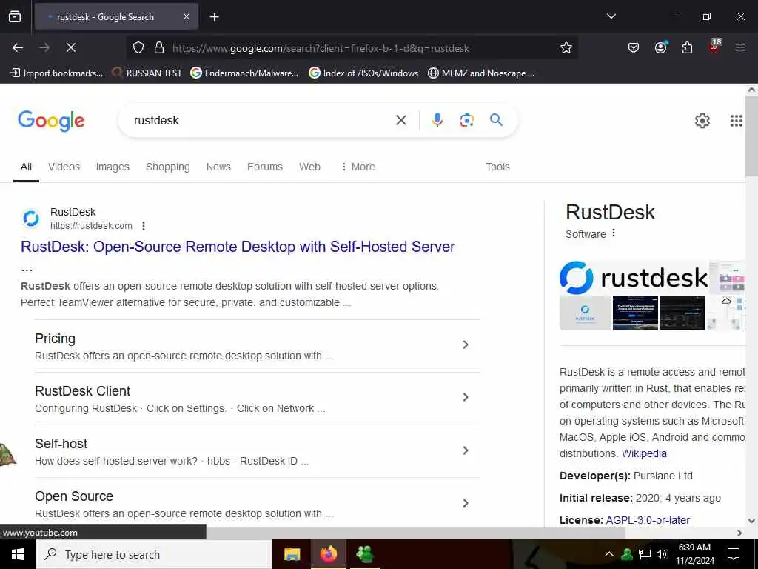Open the extension with badge 18

point(714,47)
